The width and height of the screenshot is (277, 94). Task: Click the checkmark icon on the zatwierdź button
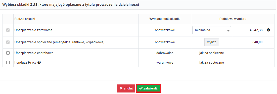[x=141, y=88]
